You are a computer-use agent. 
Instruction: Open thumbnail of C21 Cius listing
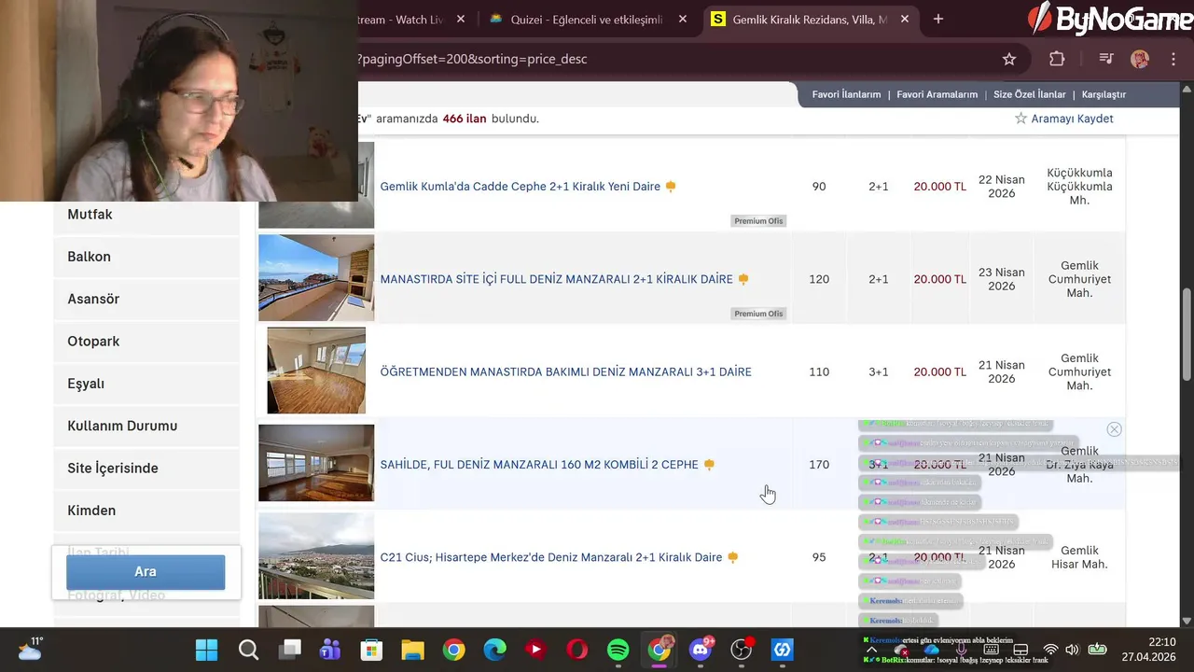(316, 555)
